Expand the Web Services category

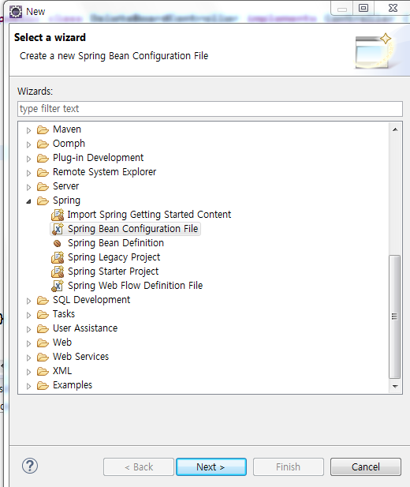28,358
